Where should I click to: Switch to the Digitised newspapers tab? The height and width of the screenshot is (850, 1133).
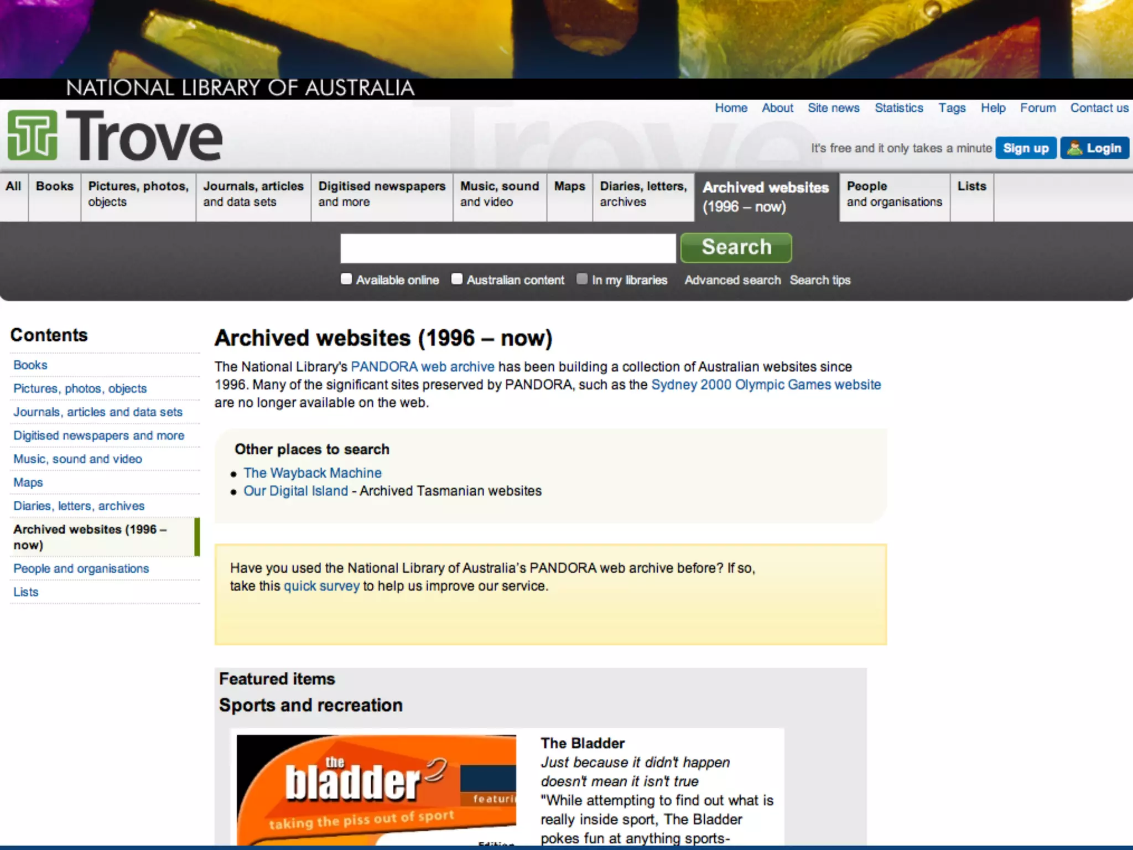pyautogui.click(x=382, y=194)
